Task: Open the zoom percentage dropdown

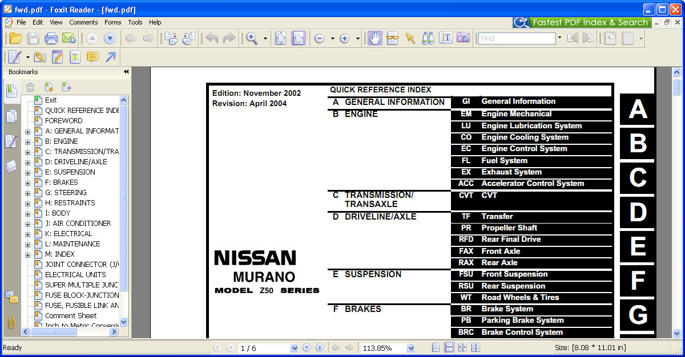Action: click(x=410, y=348)
